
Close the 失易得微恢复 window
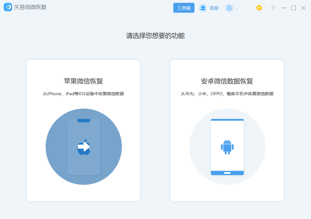pyautogui.click(x=303, y=8)
